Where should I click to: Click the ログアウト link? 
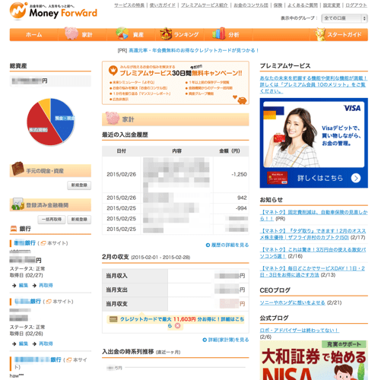(x=356, y=5)
